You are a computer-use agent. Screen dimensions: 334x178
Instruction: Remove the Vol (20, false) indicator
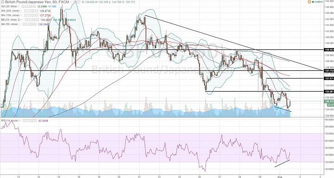click(34, 6)
